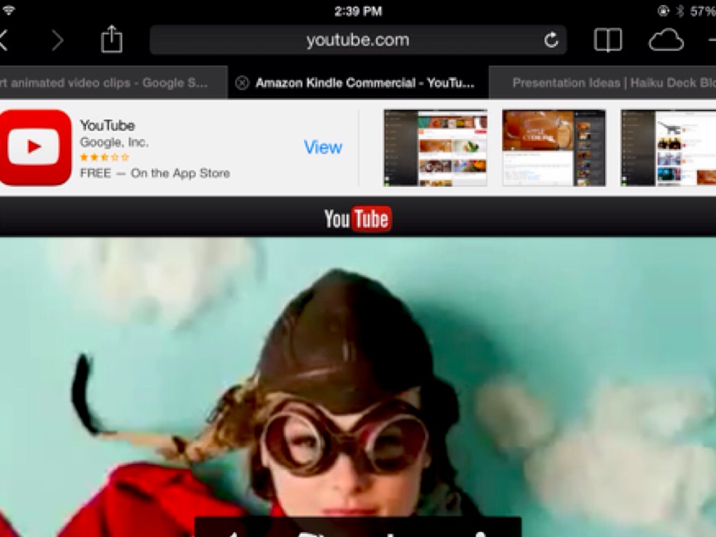The height and width of the screenshot is (537, 716).
Task: Open the Bookmarks book icon
Action: [x=608, y=41]
